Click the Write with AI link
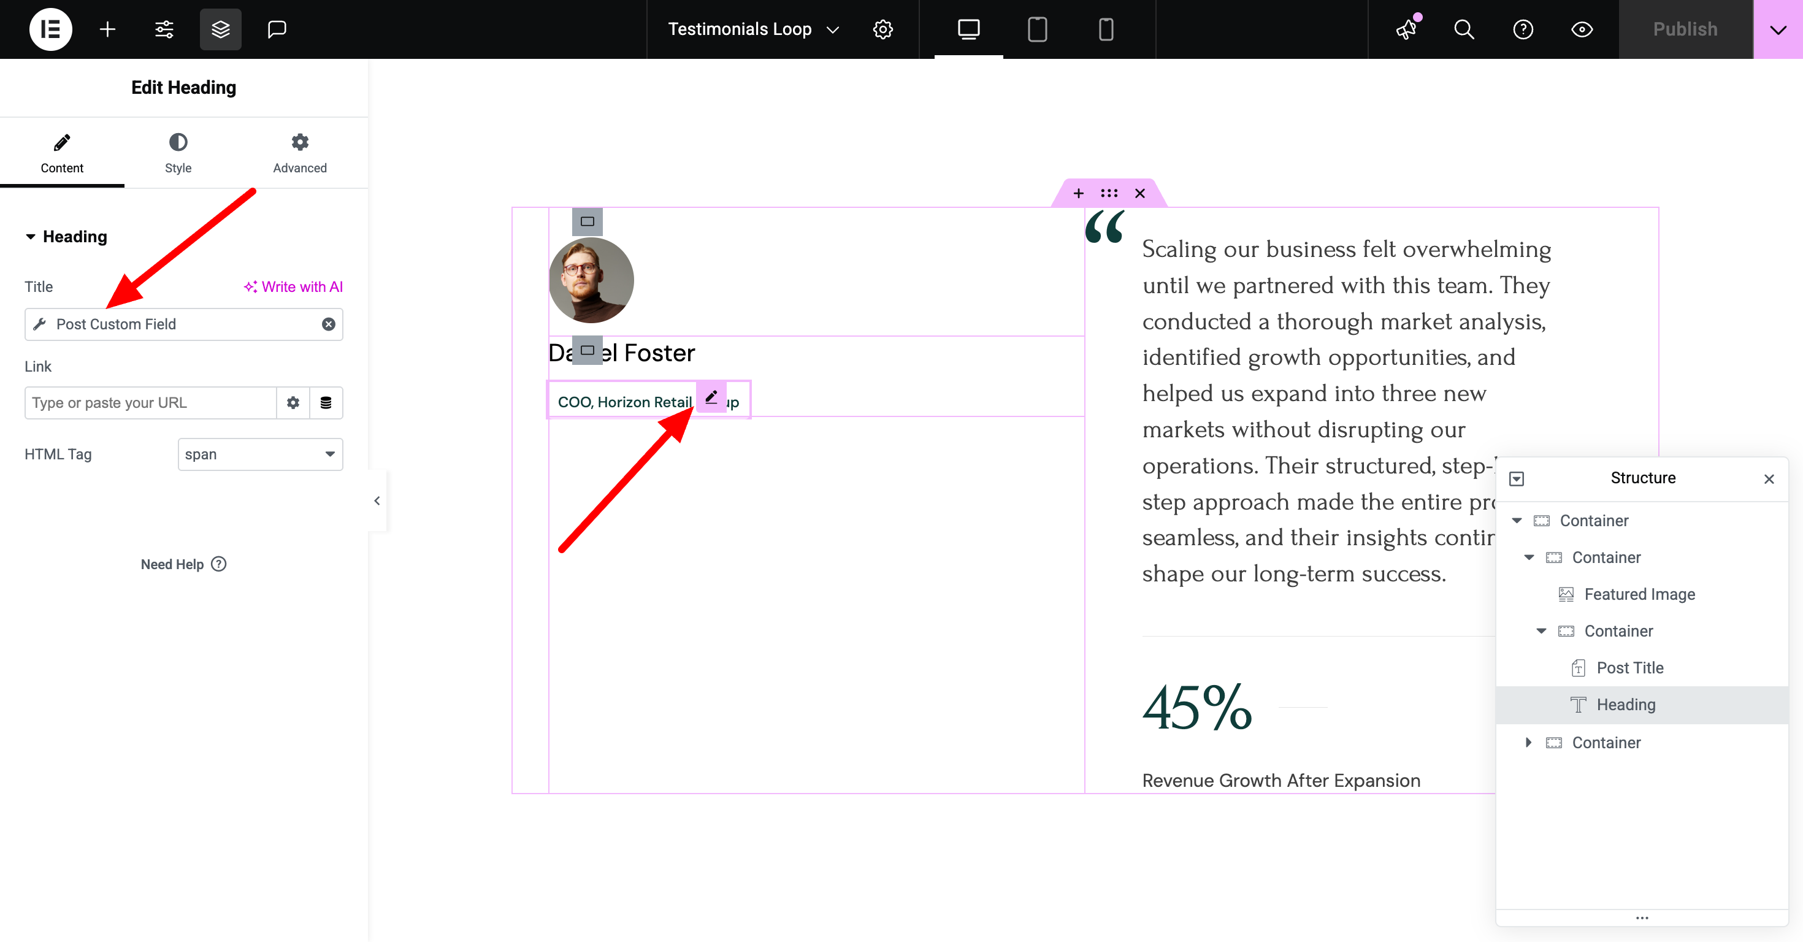The height and width of the screenshot is (942, 1803). pyautogui.click(x=293, y=287)
